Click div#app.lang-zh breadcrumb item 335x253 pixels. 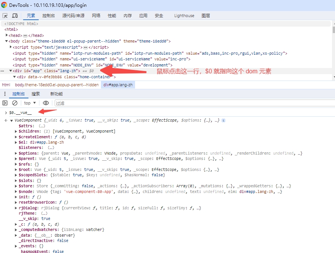(118, 85)
